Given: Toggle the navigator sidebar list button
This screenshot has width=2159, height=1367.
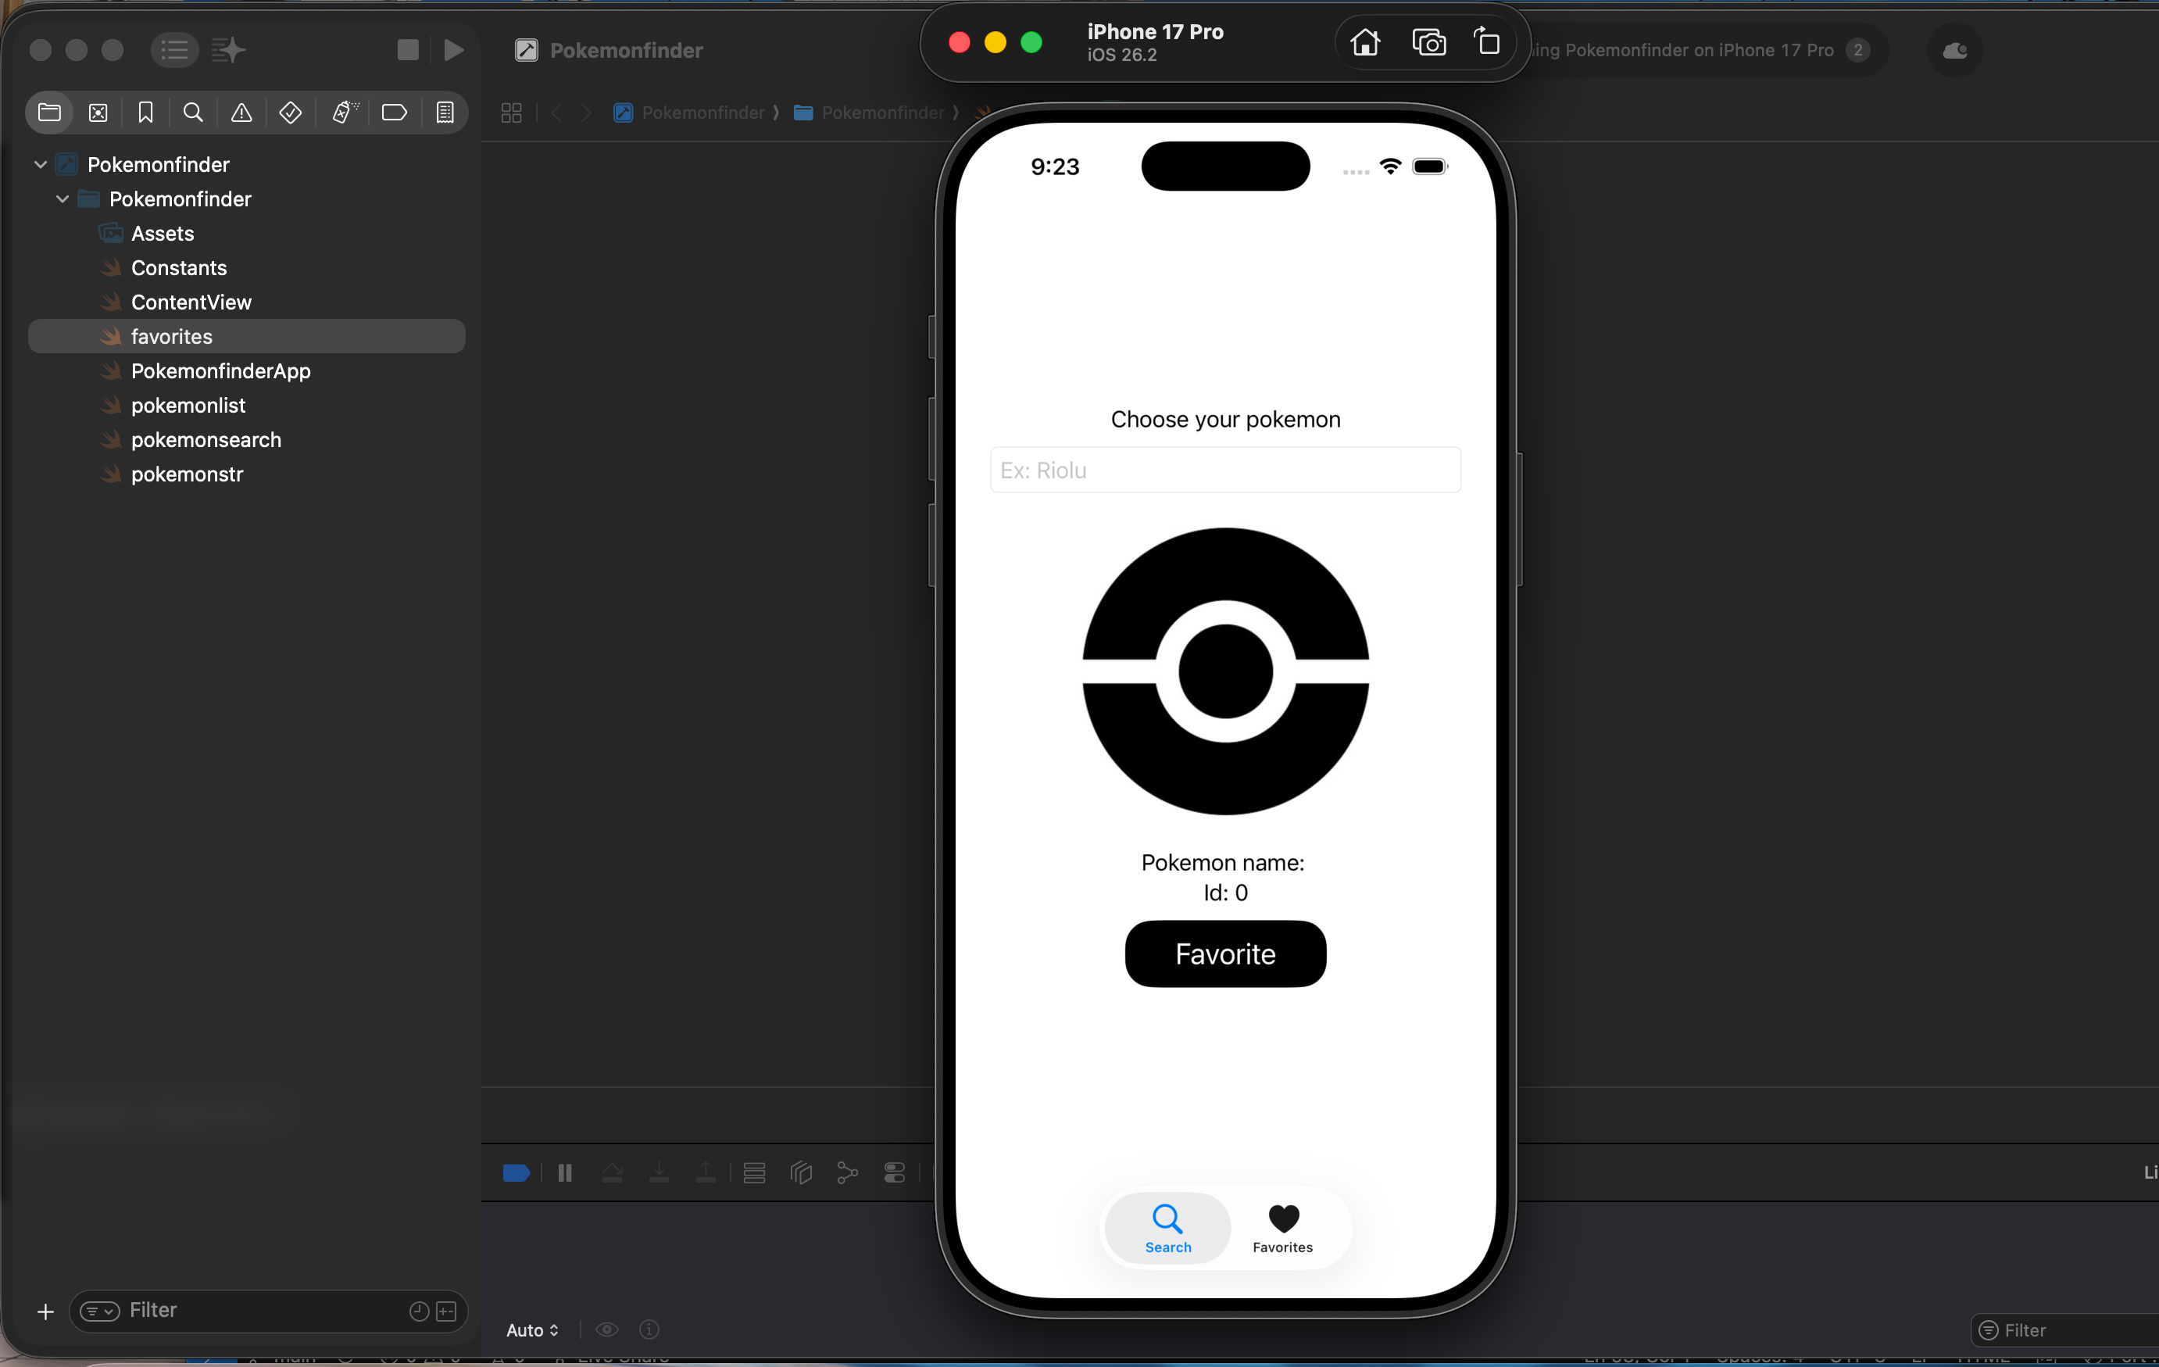Looking at the screenshot, I should [174, 49].
